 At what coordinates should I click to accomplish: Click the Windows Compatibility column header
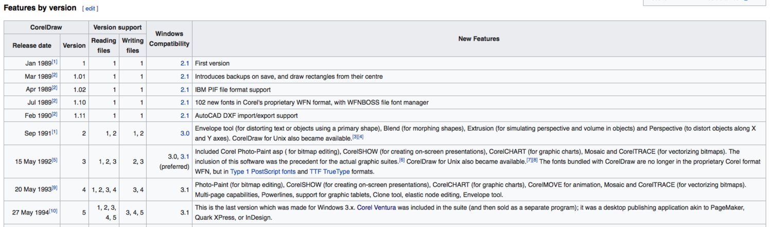[169, 39]
